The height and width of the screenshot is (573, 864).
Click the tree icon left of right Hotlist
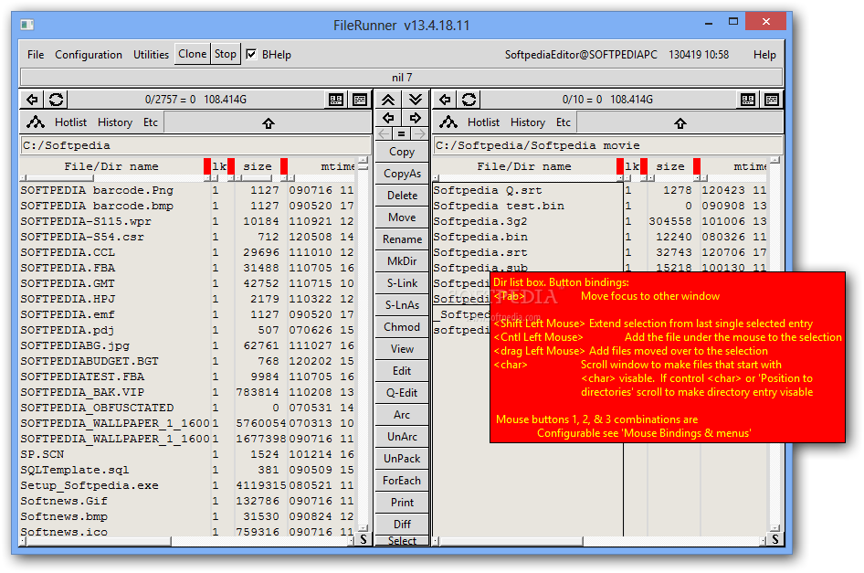click(448, 122)
